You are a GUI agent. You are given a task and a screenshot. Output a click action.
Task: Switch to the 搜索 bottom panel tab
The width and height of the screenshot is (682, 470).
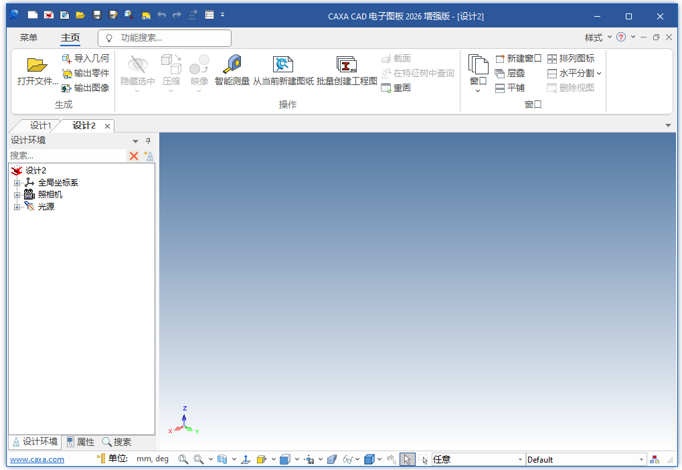116,442
